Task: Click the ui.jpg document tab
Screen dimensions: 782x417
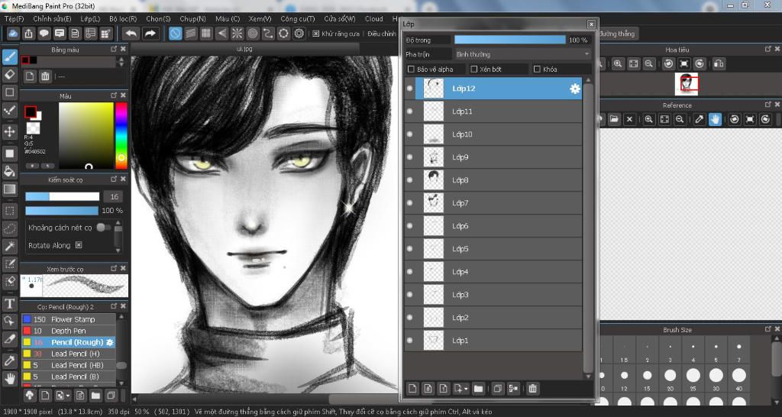Action: [x=244, y=49]
